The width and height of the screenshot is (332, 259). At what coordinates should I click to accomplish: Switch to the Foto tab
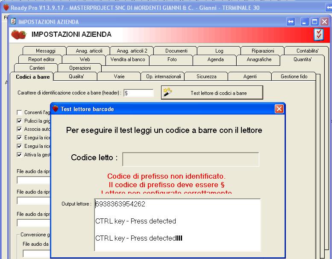tap(172, 59)
